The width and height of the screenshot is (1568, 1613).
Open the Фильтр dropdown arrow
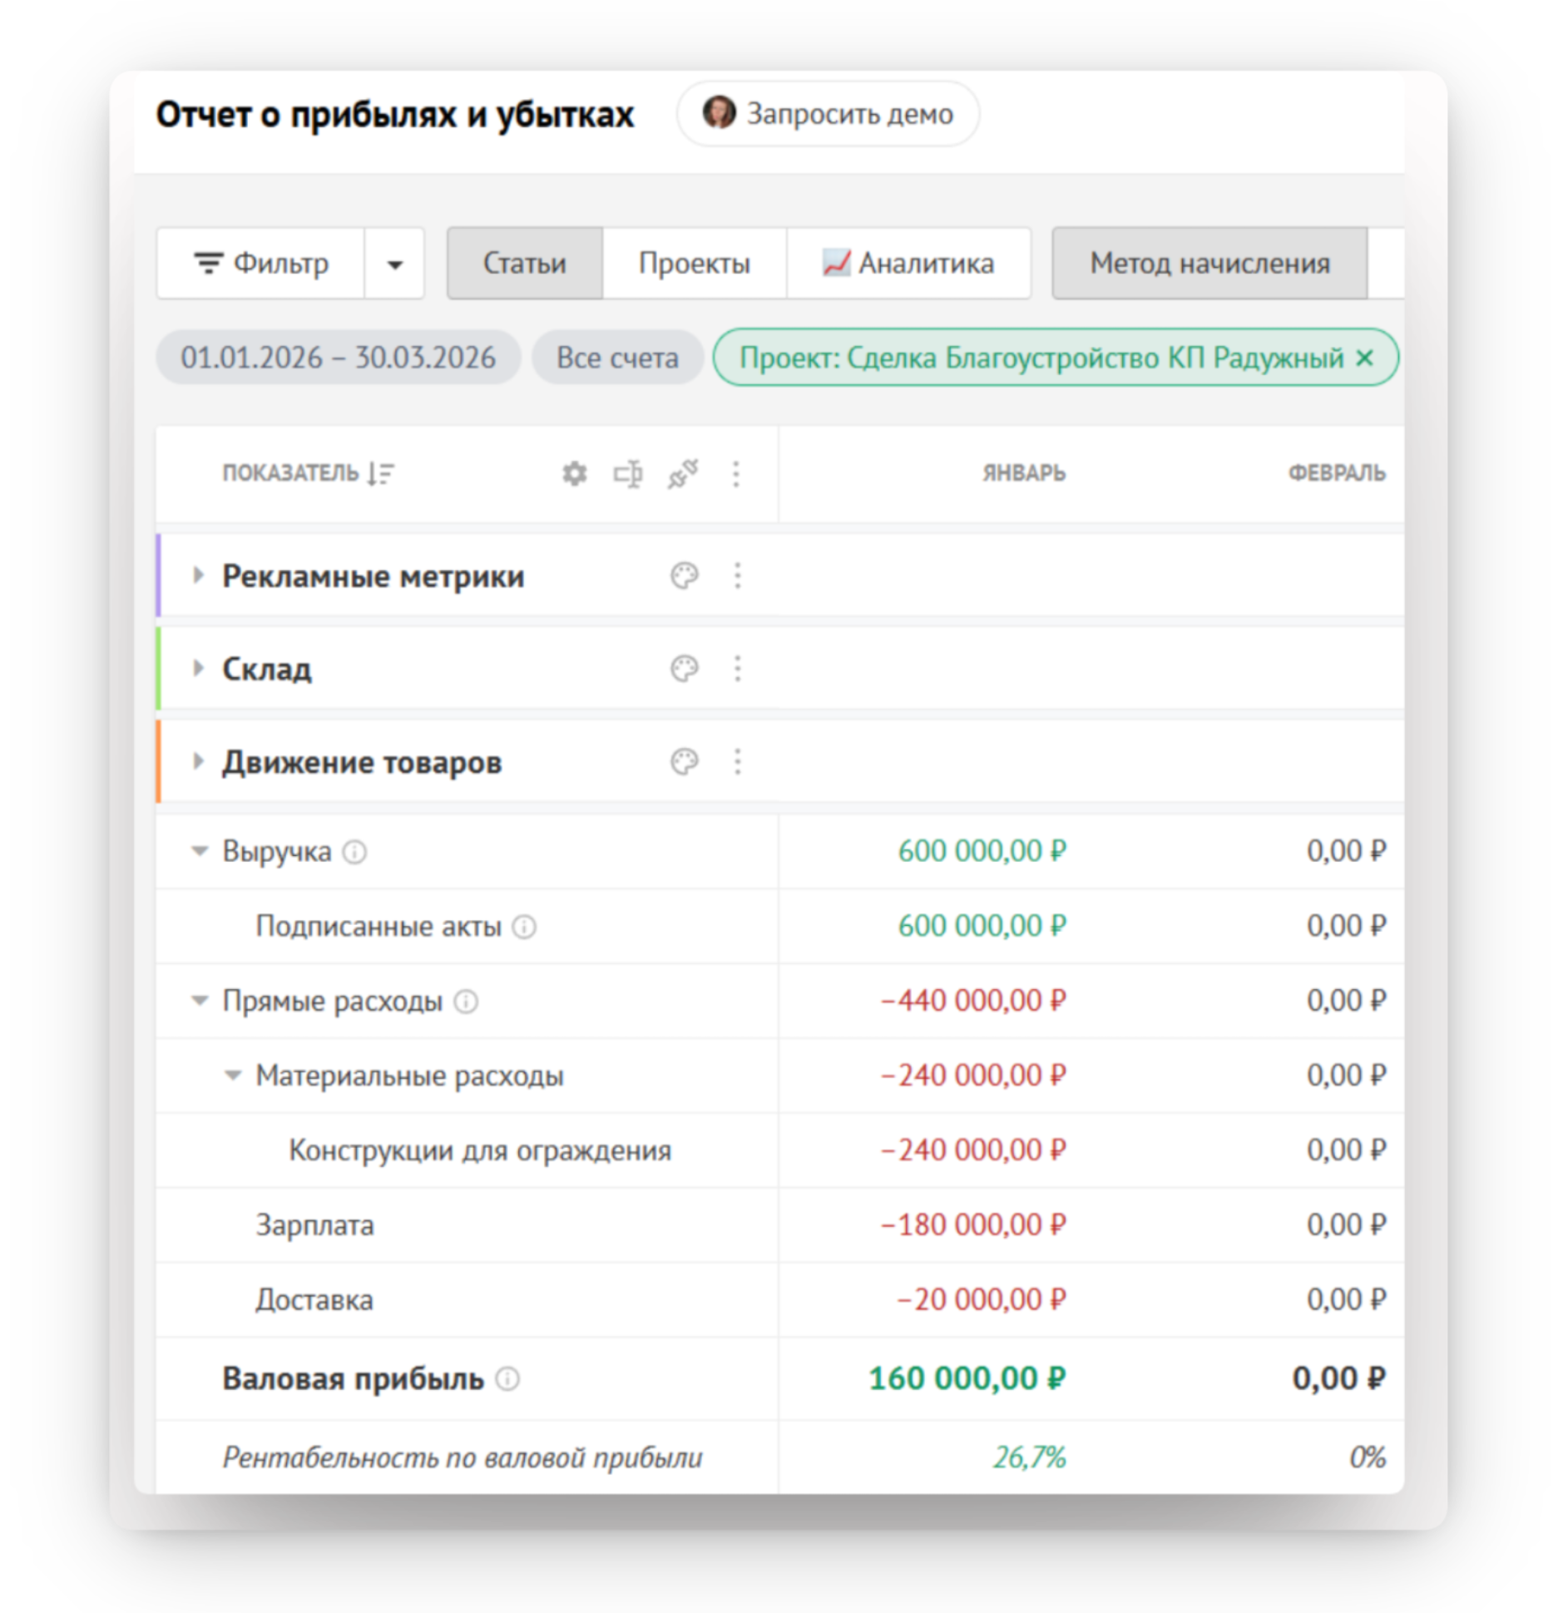[394, 264]
